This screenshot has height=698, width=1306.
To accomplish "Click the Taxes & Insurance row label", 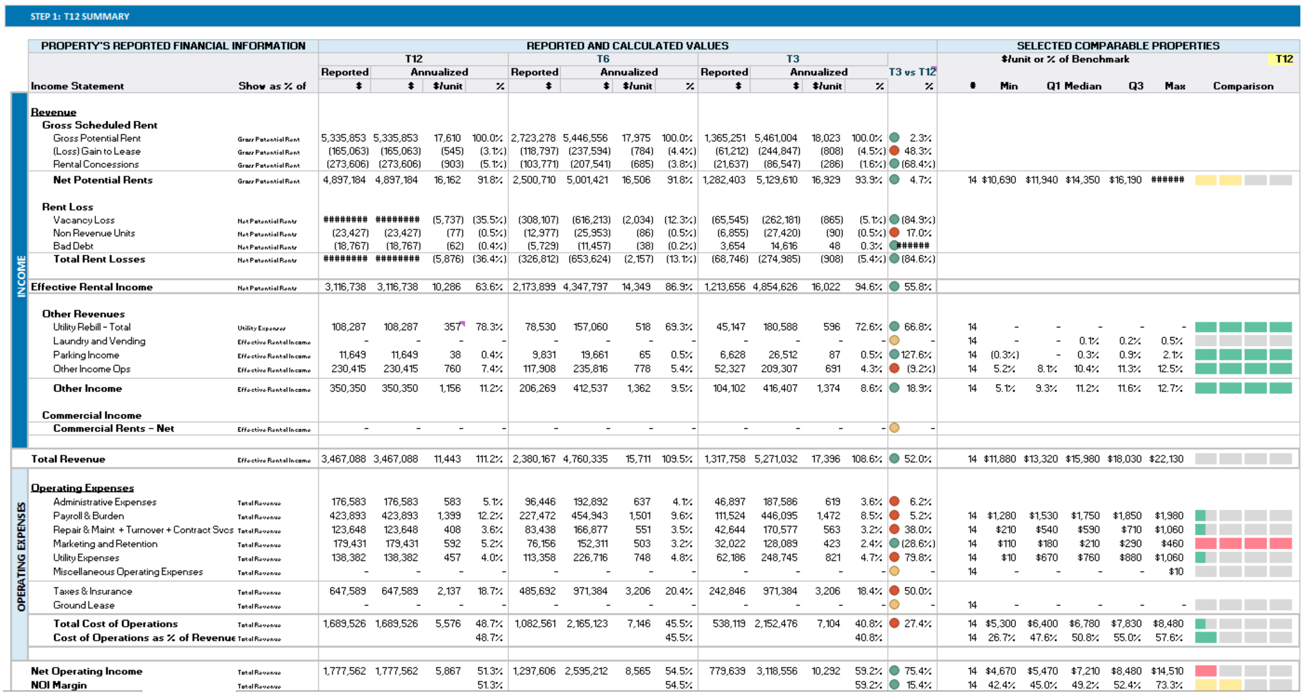I will tap(92, 591).
